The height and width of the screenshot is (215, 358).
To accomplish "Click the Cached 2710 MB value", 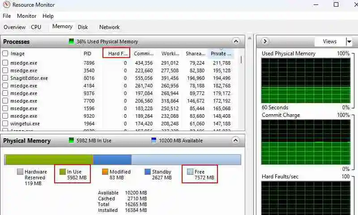I will pos(137,198).
